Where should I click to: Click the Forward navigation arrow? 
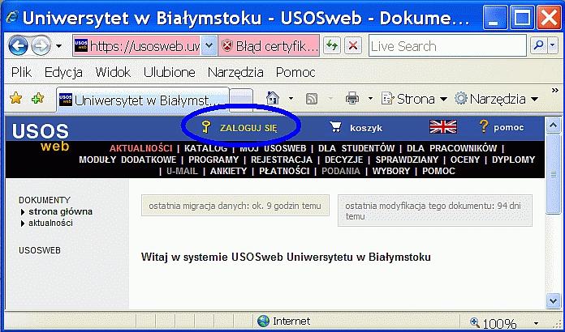41,46
